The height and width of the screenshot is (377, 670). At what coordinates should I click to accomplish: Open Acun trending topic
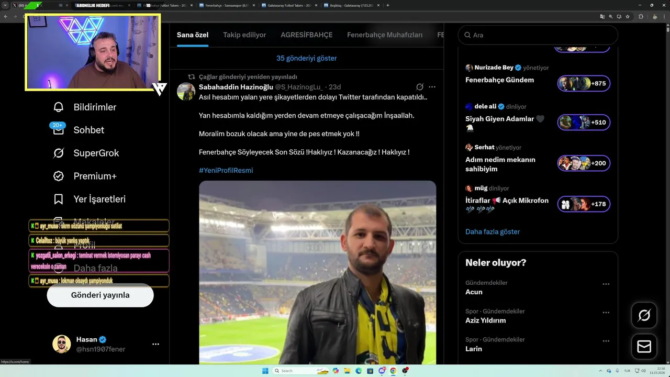click(x=474, y=292)
